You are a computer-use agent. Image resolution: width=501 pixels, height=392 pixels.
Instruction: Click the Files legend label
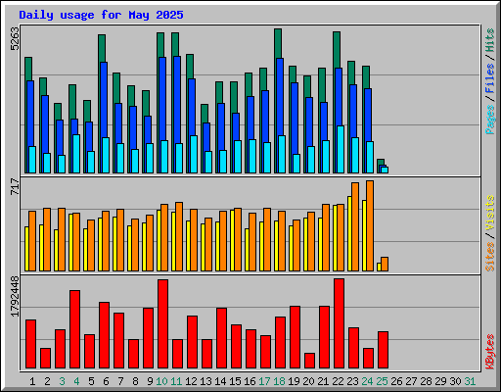[490, 78]
